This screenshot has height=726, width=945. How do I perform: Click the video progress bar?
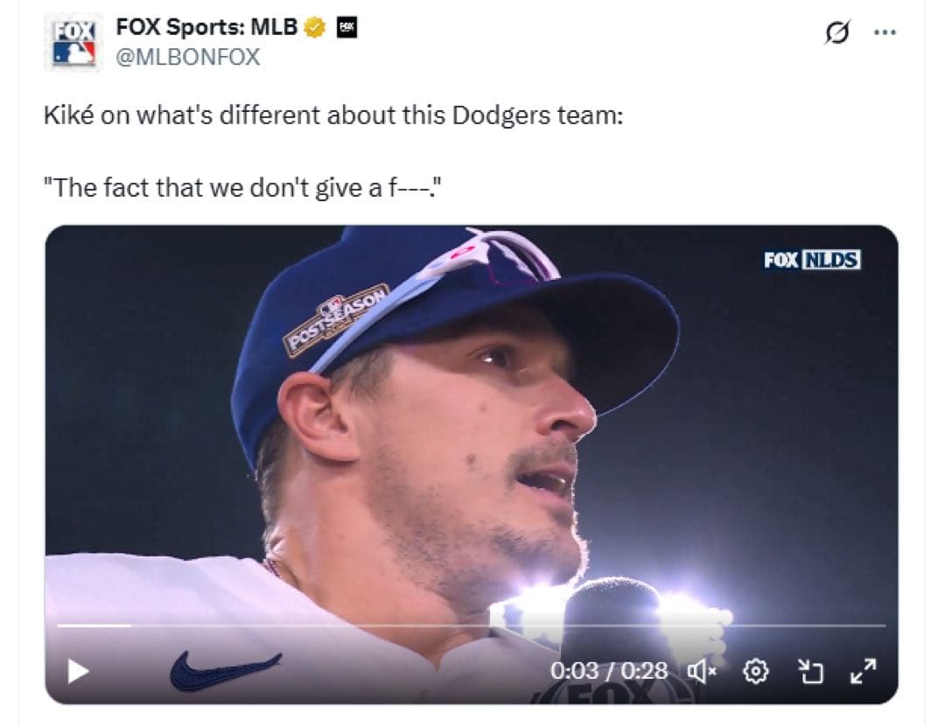coord(472,625)
